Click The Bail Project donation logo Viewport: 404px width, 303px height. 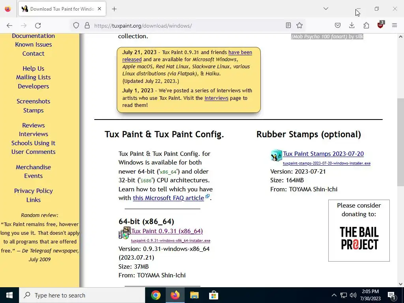point(359,238)
